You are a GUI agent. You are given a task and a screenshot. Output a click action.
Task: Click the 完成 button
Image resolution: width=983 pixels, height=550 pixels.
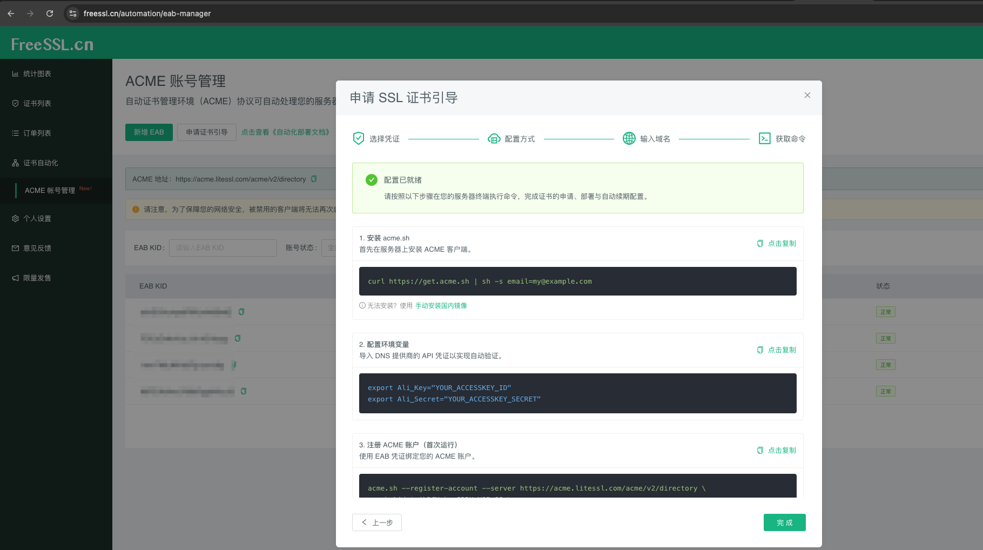click(x=784, y=522)
